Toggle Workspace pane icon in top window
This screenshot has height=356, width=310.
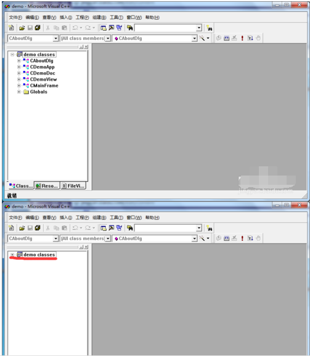point(104,28)
